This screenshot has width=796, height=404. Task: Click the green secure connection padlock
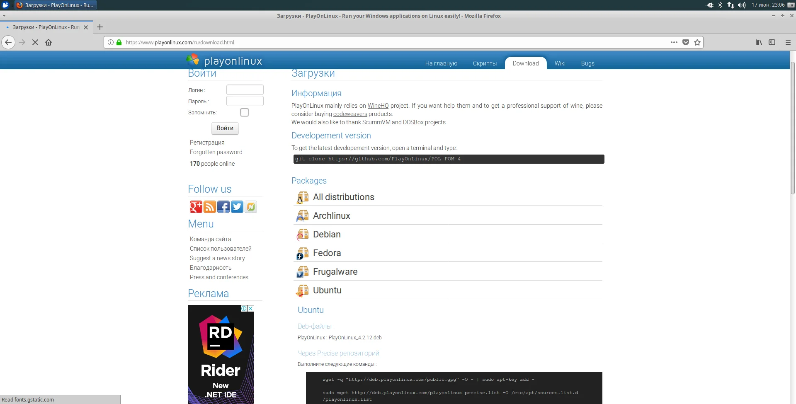119,42
